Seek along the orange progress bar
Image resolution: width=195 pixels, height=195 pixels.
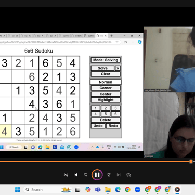click(x=95, y=162)
